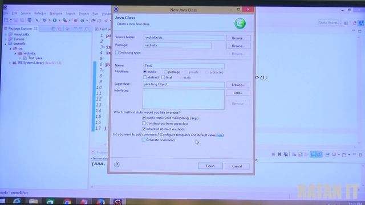This screenshot has height=205, width=365.
Task: Click the help question mark icon in dialog
Action: point(116,165)
